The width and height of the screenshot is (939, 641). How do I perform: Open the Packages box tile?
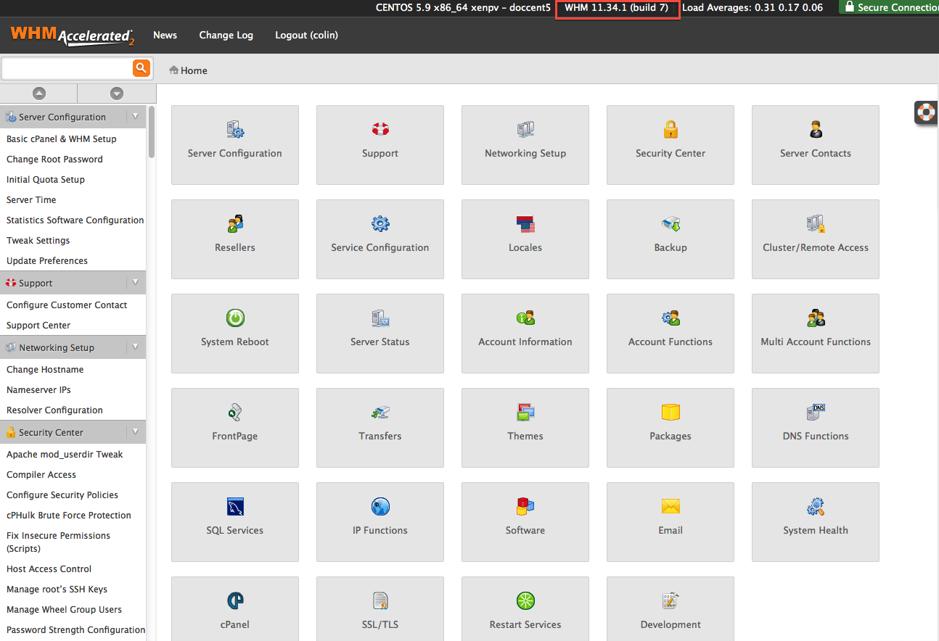tap(671, 428)
